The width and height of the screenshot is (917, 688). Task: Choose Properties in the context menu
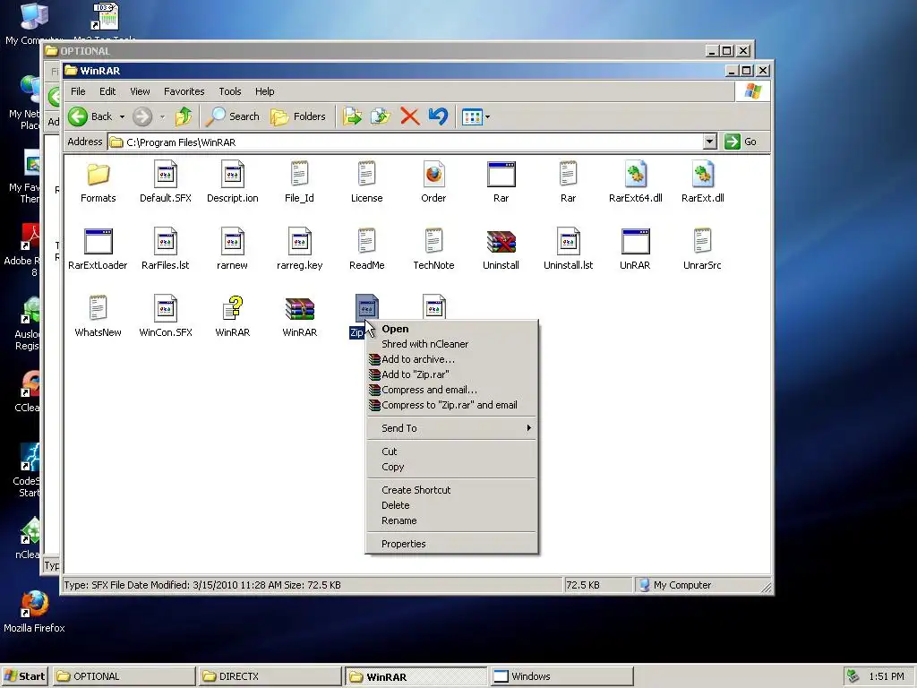point(451,544)
